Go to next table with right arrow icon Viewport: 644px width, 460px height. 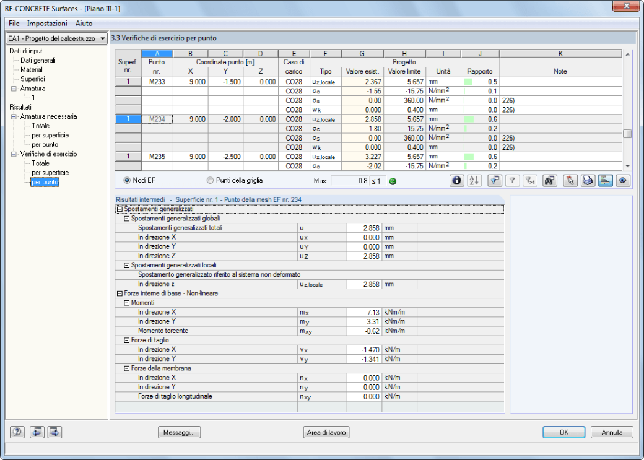[54, 432]
